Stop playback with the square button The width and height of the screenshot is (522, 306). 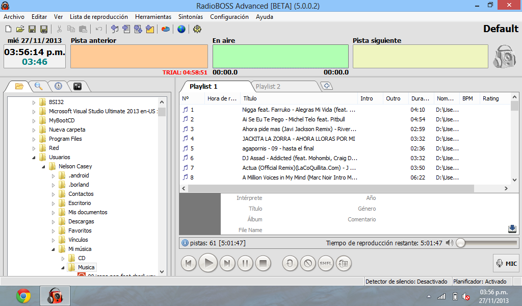click(x=263, y=264)
